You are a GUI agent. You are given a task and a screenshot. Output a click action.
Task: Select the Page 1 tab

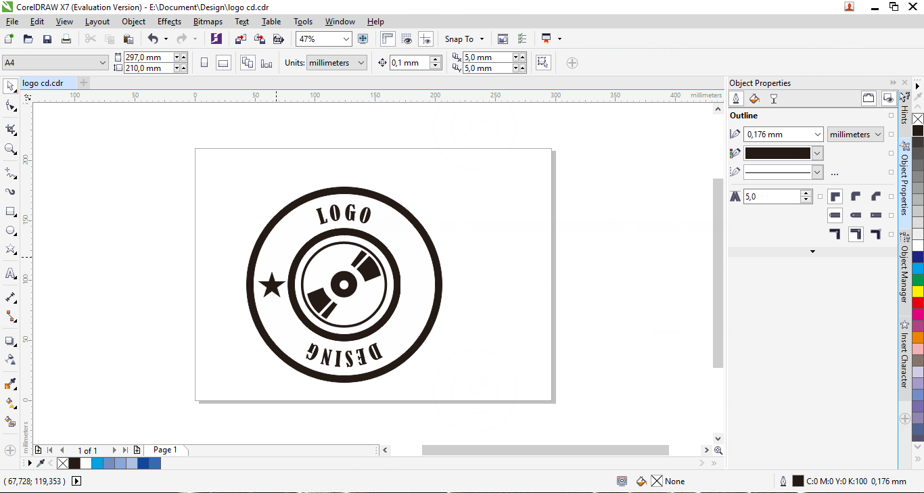point(165,450)
